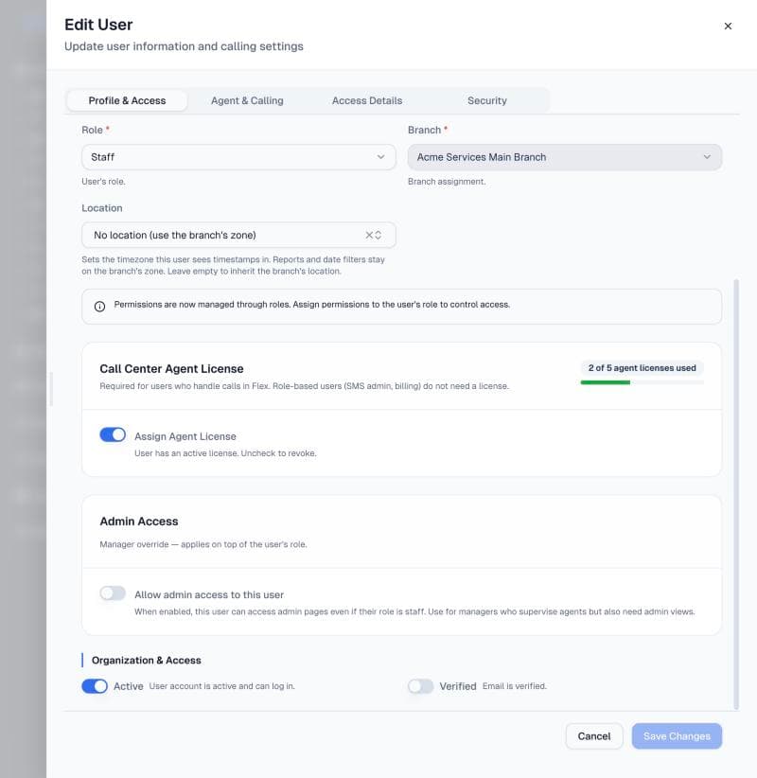Expand the Role dropdown showing Staff

(238, 157)
